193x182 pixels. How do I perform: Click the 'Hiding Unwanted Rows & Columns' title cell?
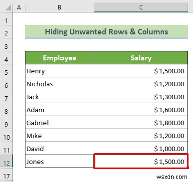106,32
